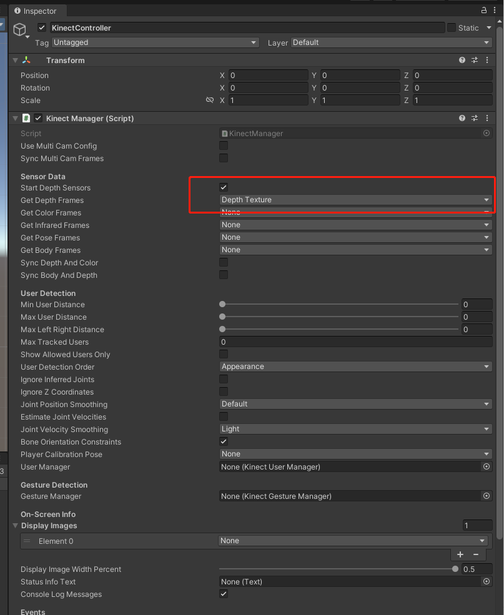504x615 pixels.
Task: Open Get Infrared Frames dropdown
Action: [356, 225]
